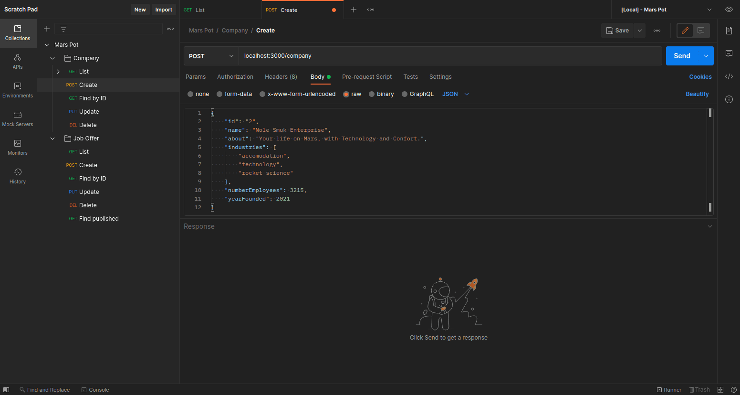Open the Collections sidebar panel

coord(18,33)
